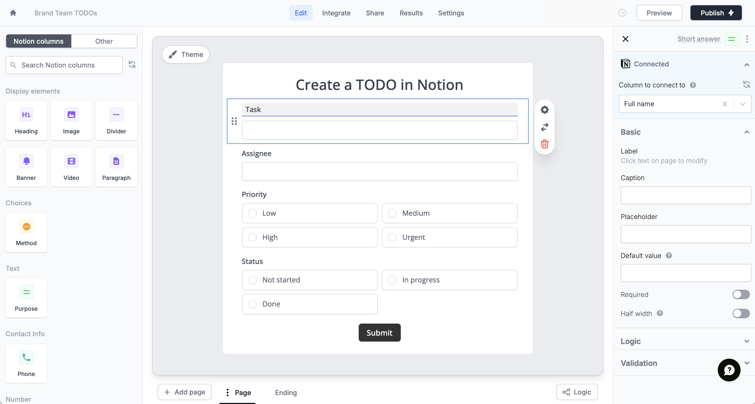Open the Full name column dropdown
The height and width of the screenshot is (404, 755).
click(742, 104)
